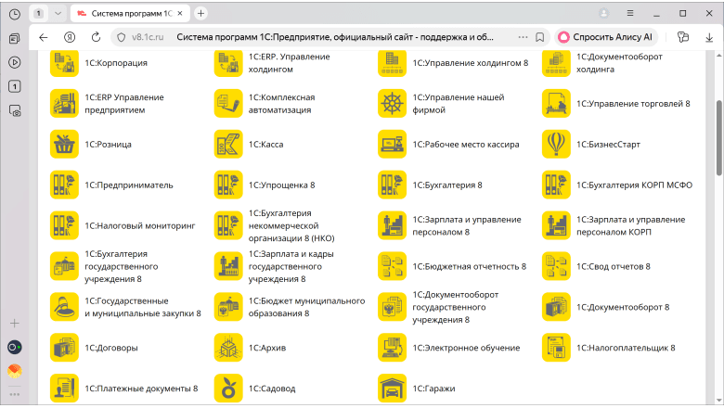This screenshot has width=724, height=408.
Task: Click the shopping basket icon for 1С:Розница
Action: pos(64,145)
